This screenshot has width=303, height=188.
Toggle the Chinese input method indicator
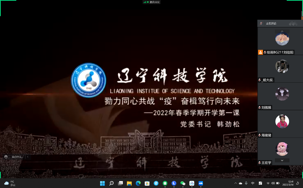(253, 183)
